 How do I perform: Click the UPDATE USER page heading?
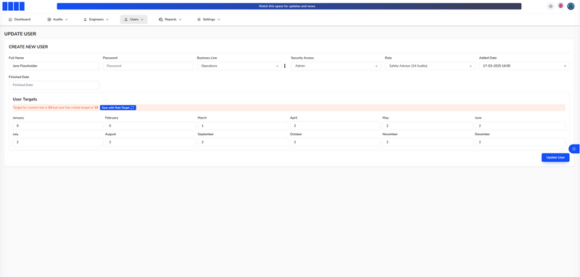(x=20, y=34)
